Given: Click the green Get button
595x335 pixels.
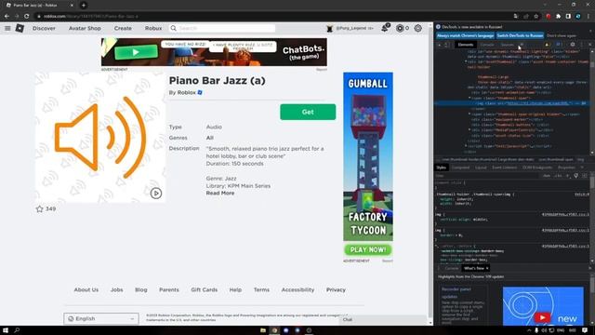Looking at the screenshot, I should (308, 112).
